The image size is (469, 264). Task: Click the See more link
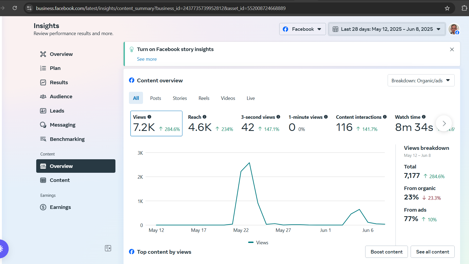click(147, 59)
